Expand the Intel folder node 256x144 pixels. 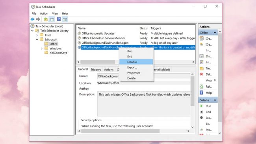click(x=37, y=35)
